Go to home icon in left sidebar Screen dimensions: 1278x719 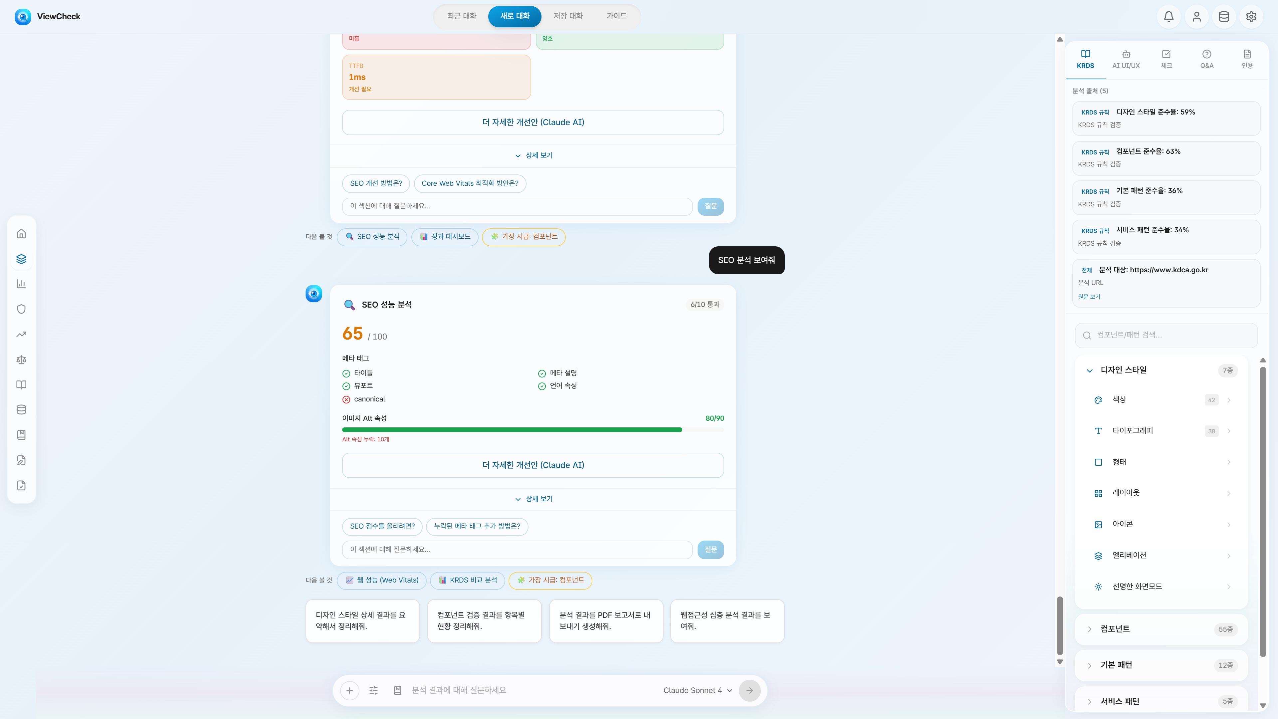pos(21,234)
